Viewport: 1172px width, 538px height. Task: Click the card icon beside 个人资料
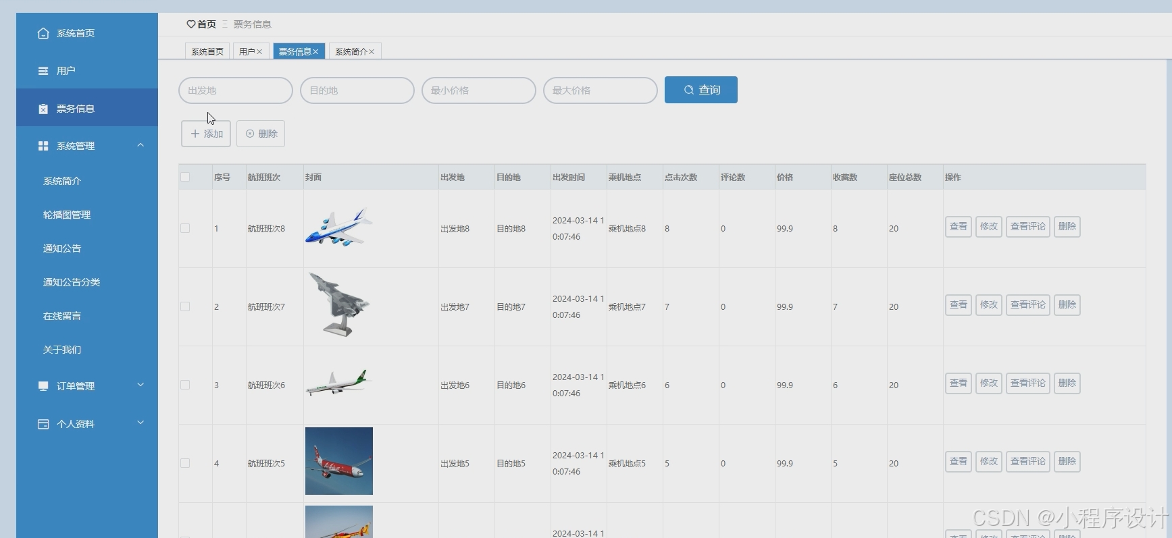43,424
